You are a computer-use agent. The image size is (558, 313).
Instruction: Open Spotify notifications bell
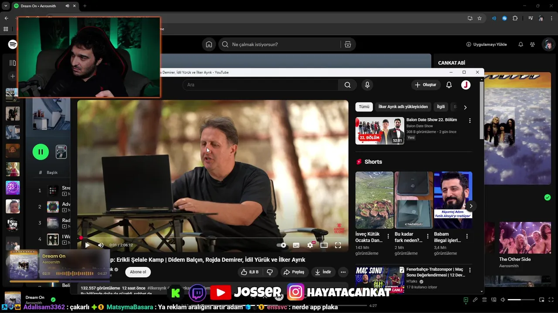[521, 44]
